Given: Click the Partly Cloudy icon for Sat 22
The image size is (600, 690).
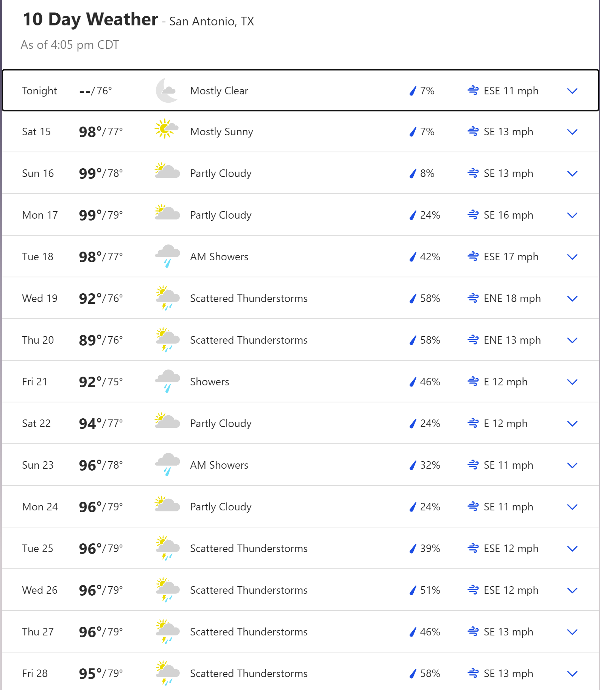Looking at the screenshot, I should click(167, 420).
